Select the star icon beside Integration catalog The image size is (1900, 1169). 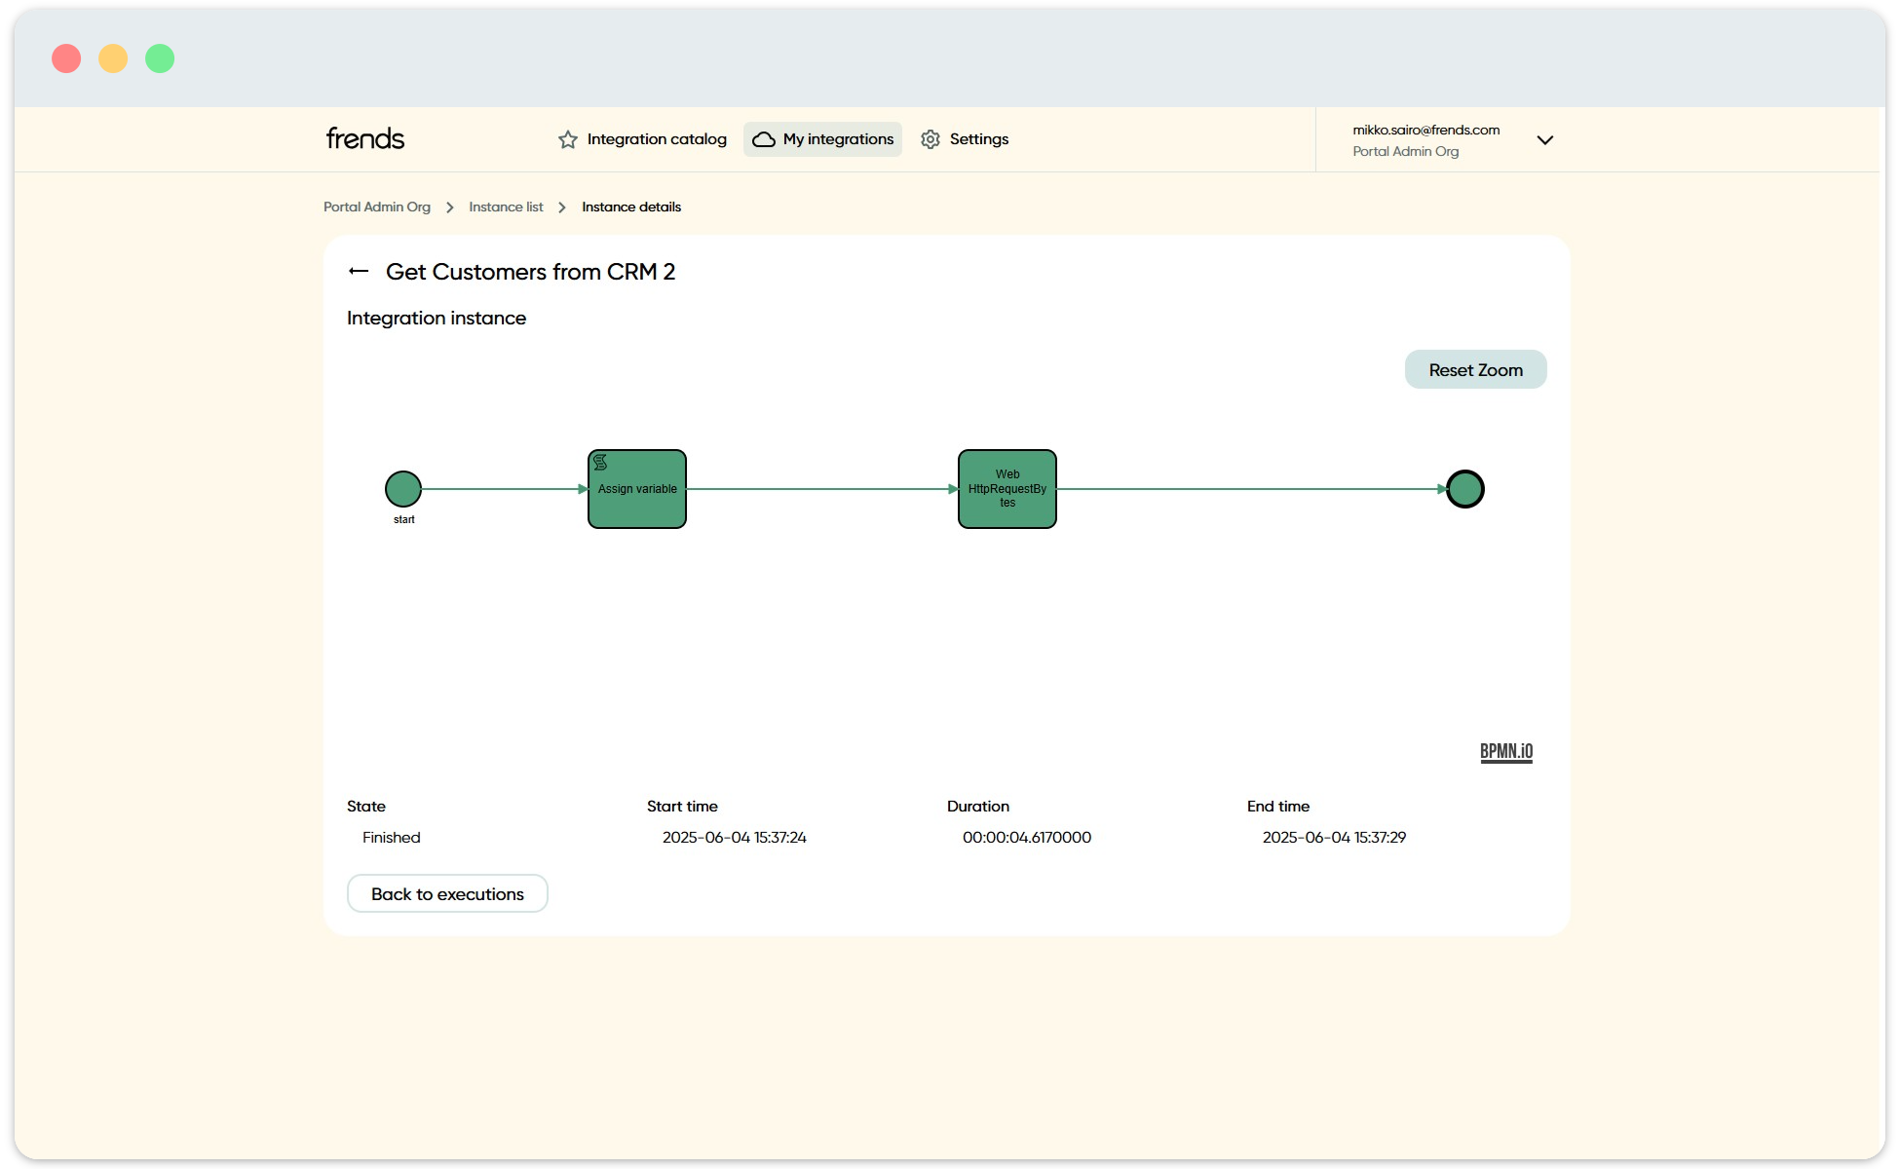tap(567, 139)
